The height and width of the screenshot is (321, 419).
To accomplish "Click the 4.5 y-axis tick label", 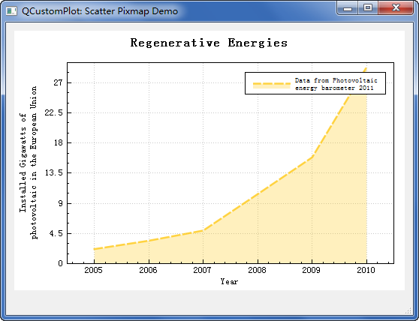I will tap(56, 233).
